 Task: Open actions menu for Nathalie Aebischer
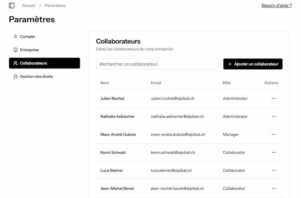click(x=273, y=117)
